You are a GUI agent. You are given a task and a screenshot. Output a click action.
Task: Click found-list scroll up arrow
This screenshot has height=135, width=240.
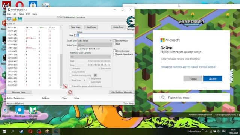point(61,27)
